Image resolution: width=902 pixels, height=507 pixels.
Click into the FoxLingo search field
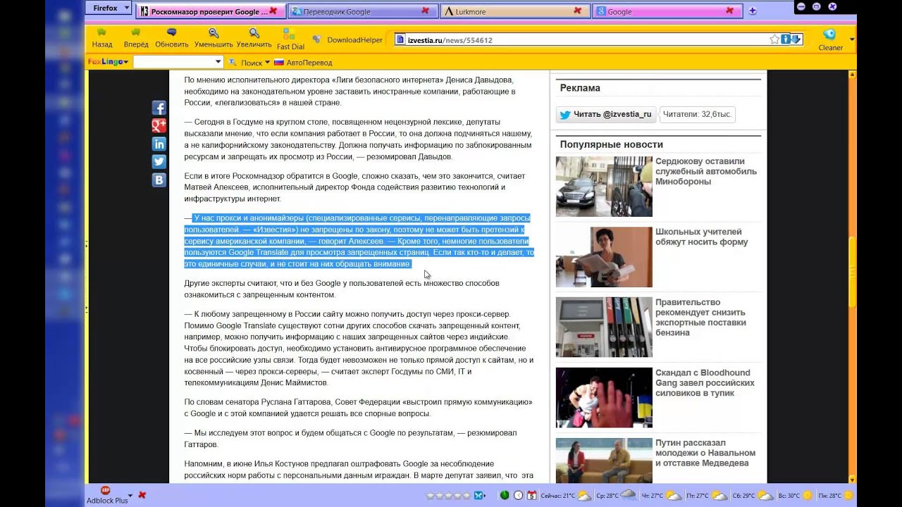pyautogui.click(x=173, y=62)
